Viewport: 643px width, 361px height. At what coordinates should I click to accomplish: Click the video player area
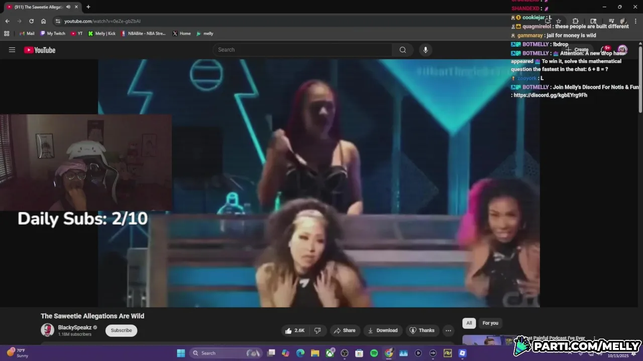(319, 183)
